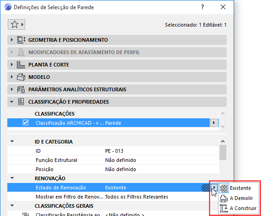Open the favorites star button

pos(16,25)
